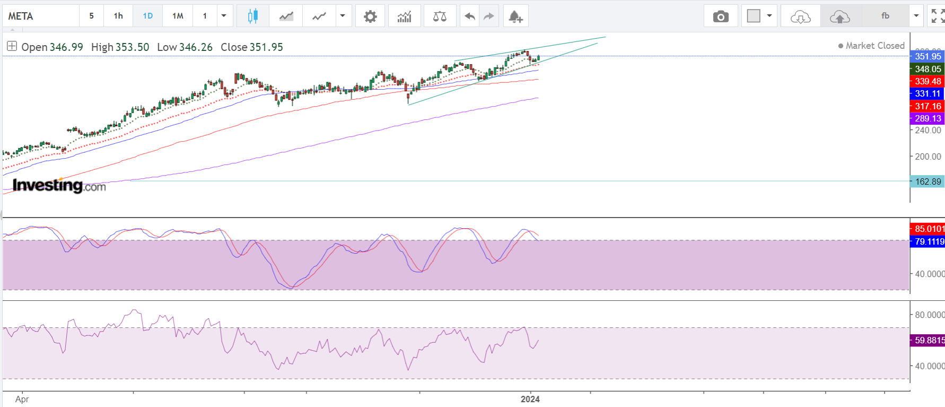This screenshot has height=407, width=945.
Task: Undo the last chart action
Action: point(469,16)
